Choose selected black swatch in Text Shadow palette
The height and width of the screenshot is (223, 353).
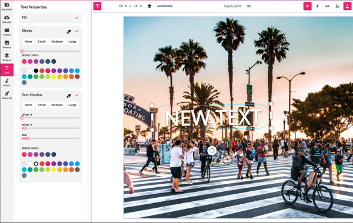coord(36,164)
